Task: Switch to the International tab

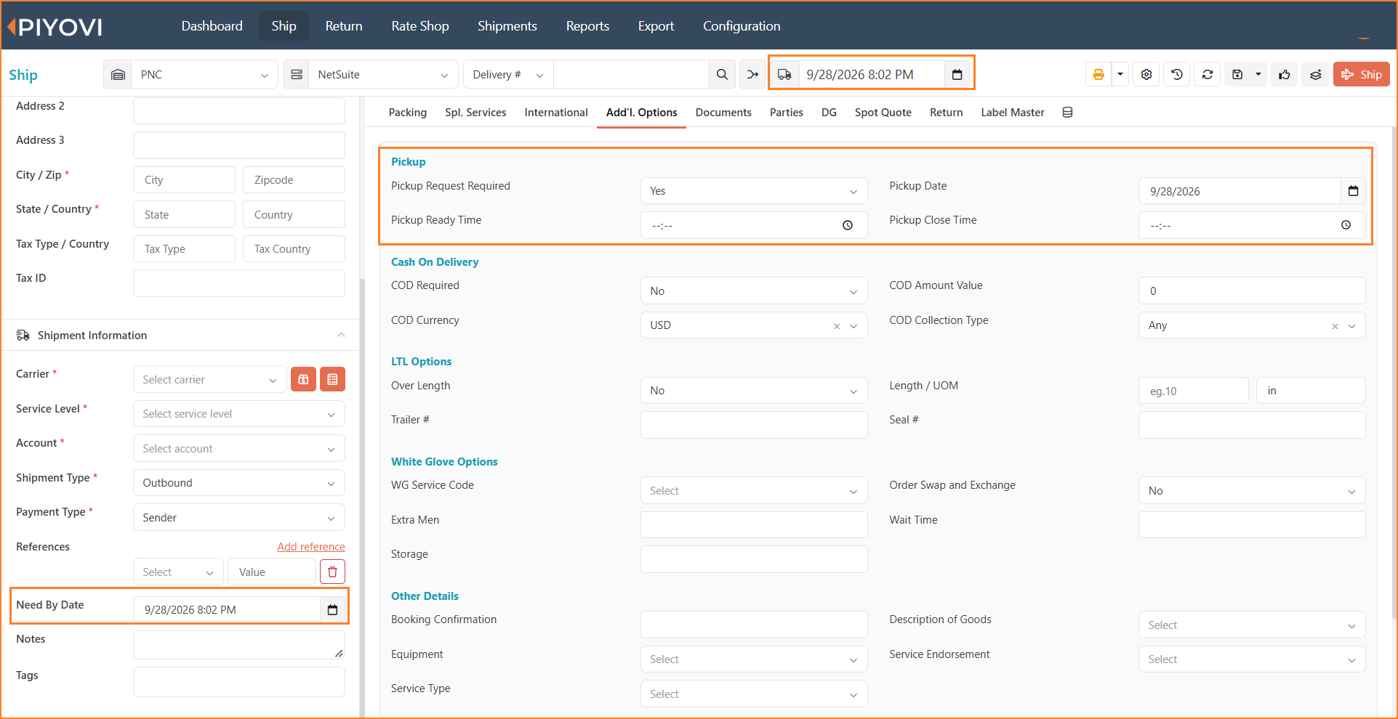Action: (556, 112)
